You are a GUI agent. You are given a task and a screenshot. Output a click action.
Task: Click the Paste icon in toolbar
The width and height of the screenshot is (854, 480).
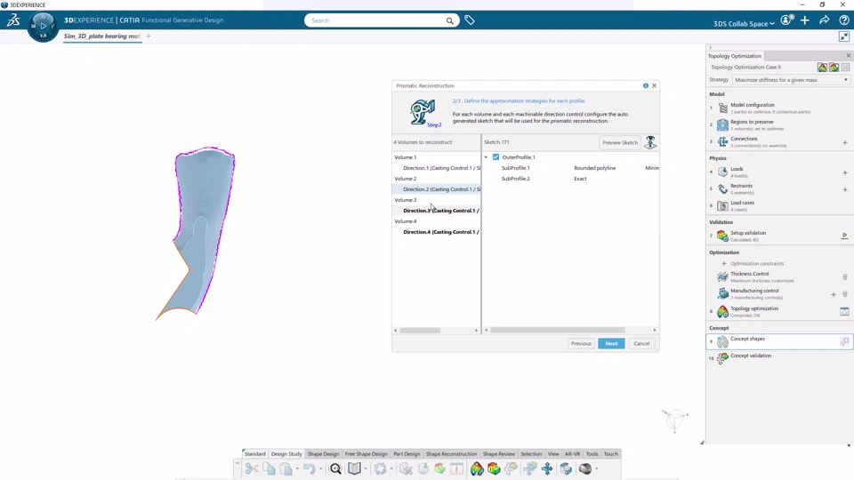point(286,468)
